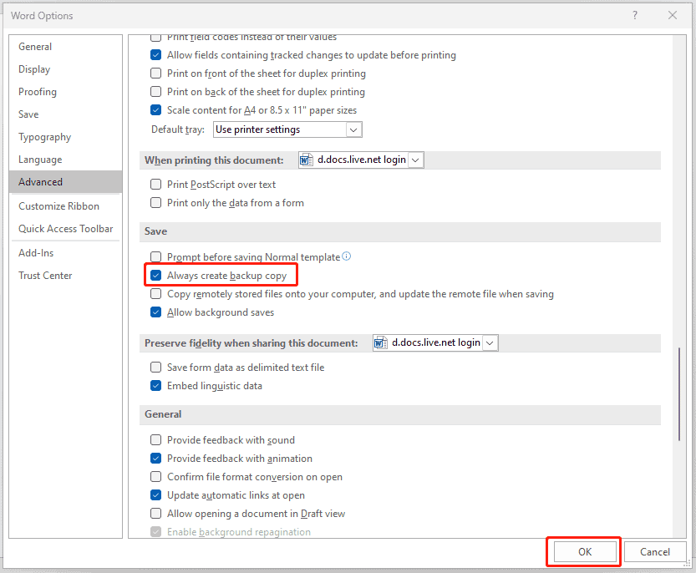The width and height of the screenshot is (696, 573).
Task: Click the Word document icon in fidelity dropdown
Action: [x=380, y=342]
